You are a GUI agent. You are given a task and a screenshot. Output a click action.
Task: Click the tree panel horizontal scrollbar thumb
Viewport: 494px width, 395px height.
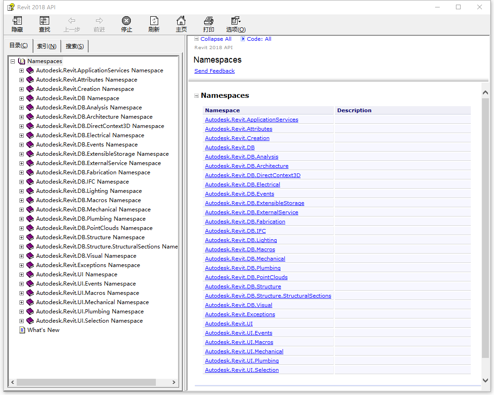86,382
